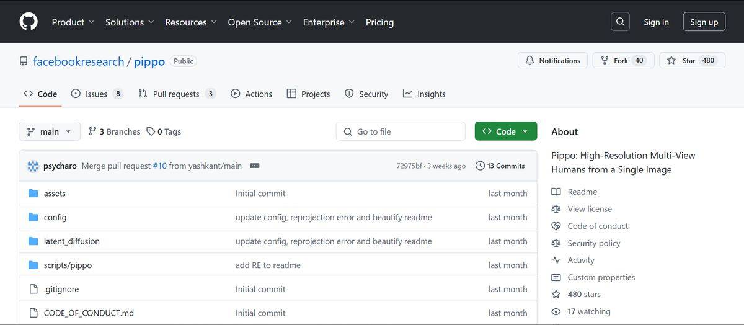Click the scripts/pippo folder icon
Image resolution: width=744 pixels, height=325 pixels.
(x=33, y=265)
